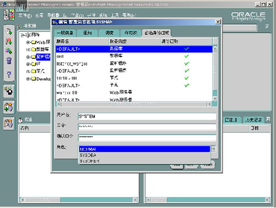This screenshot has height=208, width=276.
Task: Click the folder icon of the Developer node
Action: tap(34, 79)
